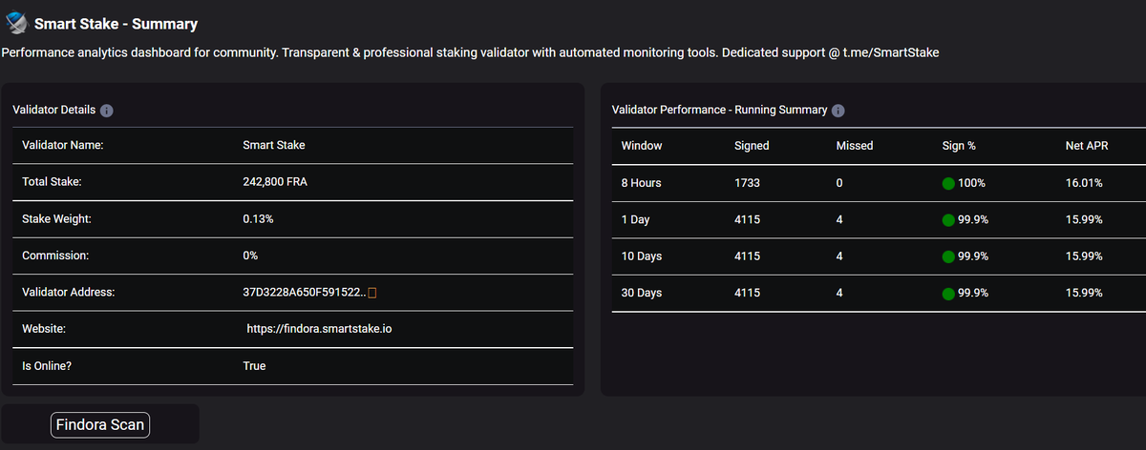Click the Missed value 0 for 8 Hours
Screen dimensions: 1146x450
(x=839, y=183)
